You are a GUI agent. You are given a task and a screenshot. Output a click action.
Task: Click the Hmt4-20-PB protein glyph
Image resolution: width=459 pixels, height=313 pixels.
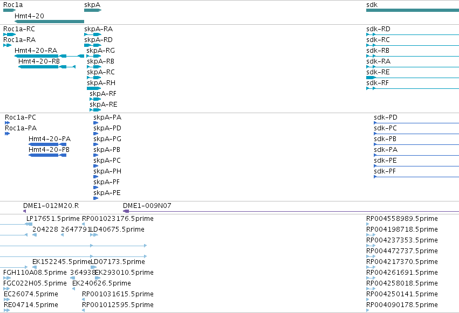point(47,155)
